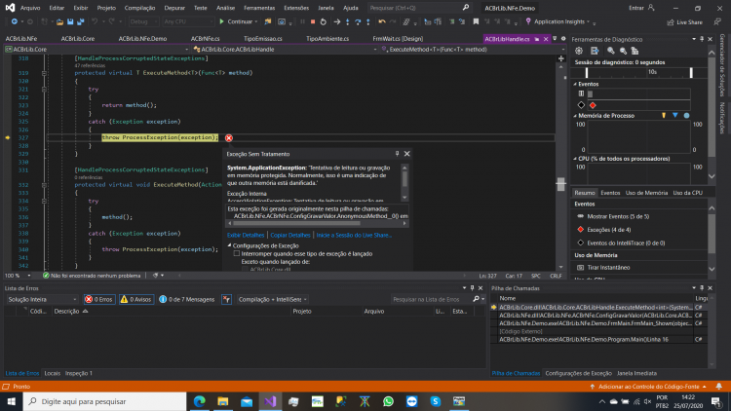Open the Compilação + IntelliSense dropdown
This screenshot has width=731, height=411.
273,299
